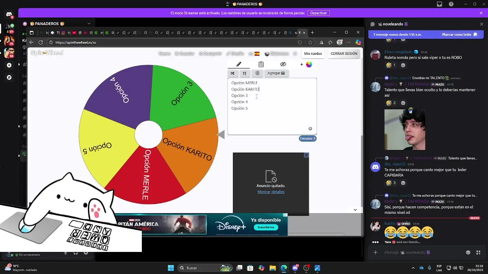This screenshot has width=488, height=274.
Task: Close the removed ad box
Action: tap(306, 155)
